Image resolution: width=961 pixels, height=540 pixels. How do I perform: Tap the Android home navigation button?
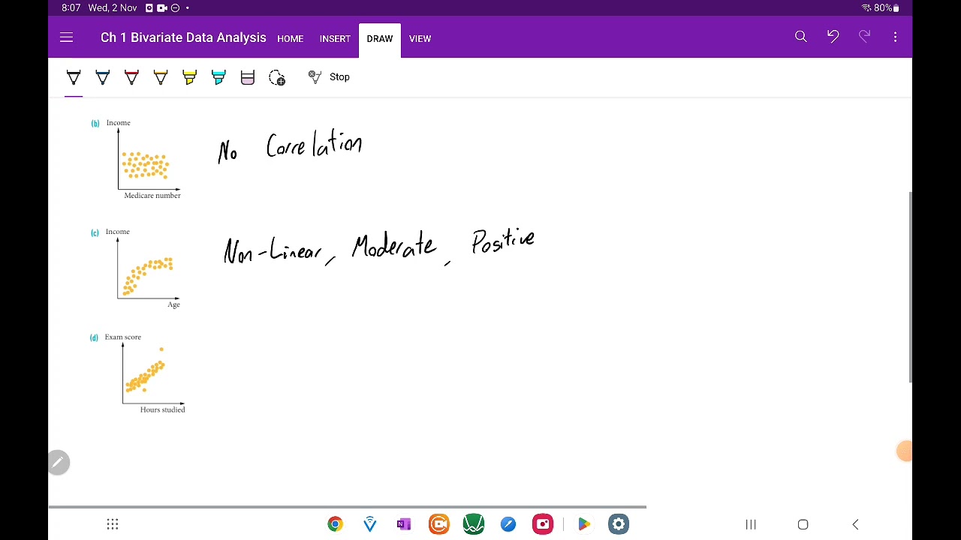[803, 524]
